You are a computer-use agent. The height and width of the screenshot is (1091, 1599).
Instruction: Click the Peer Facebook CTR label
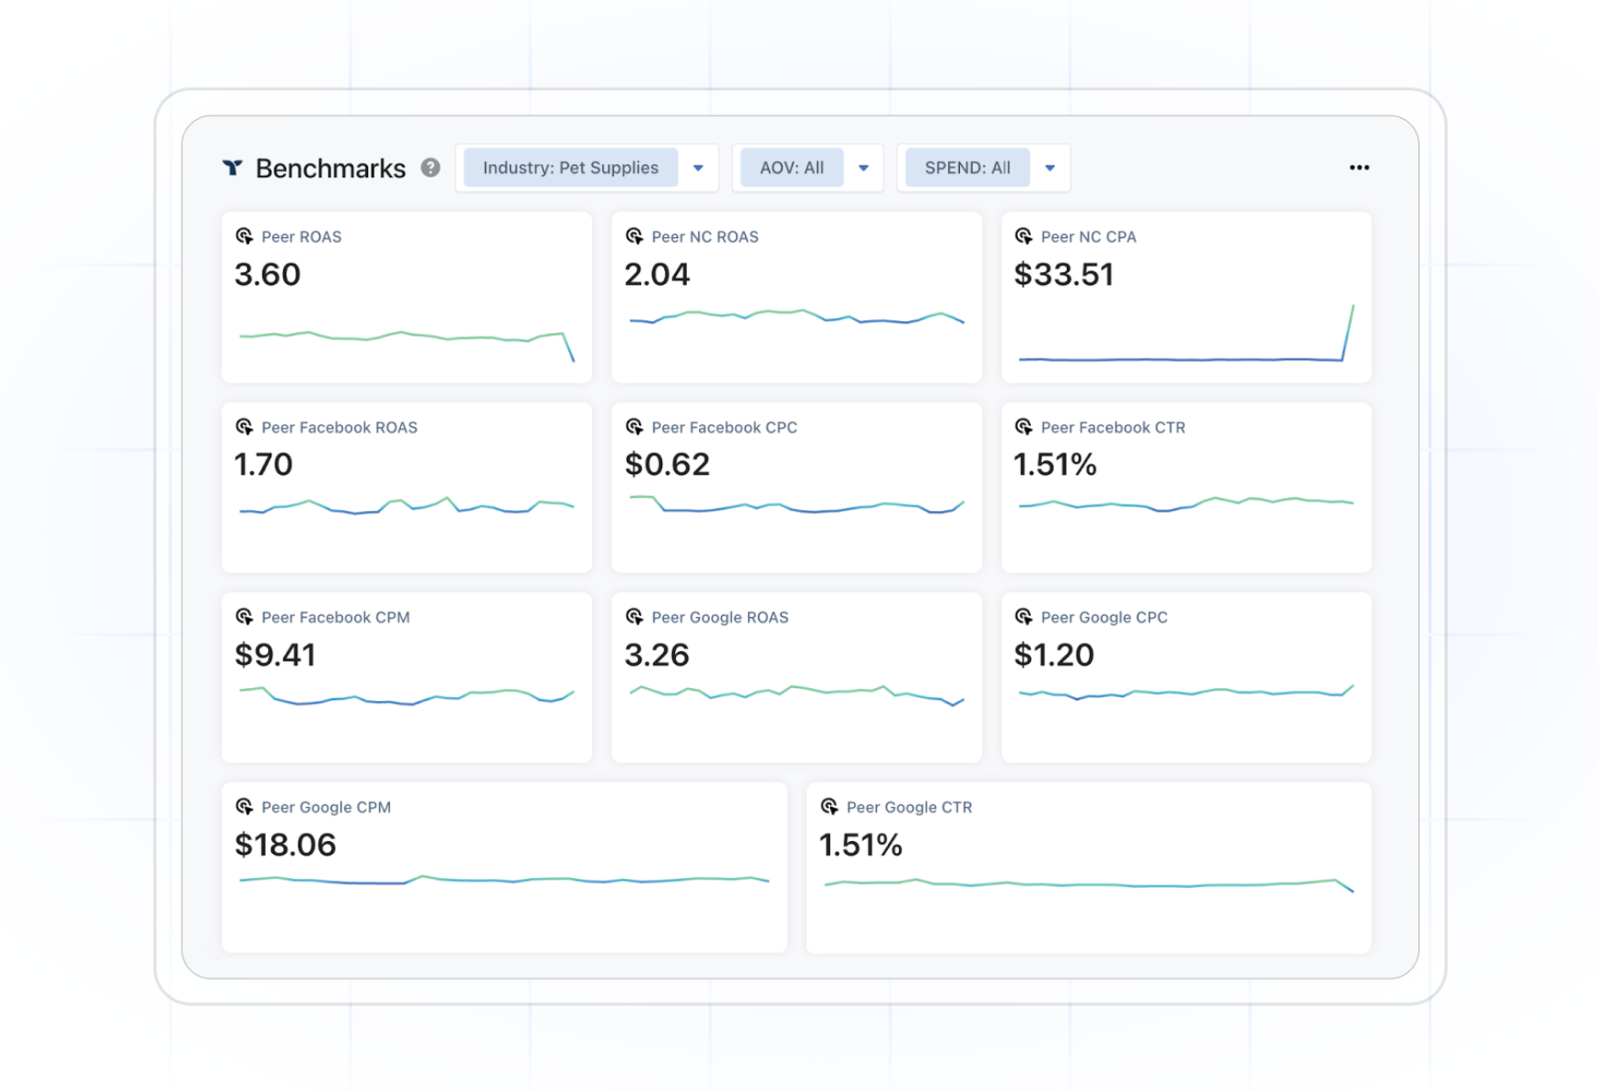[x=1113, y=427]
